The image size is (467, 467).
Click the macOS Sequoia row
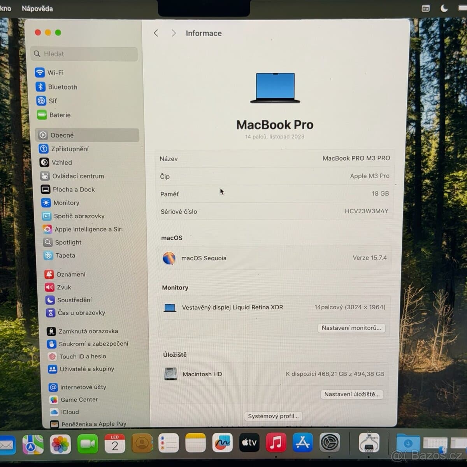[x=274, y=258]
